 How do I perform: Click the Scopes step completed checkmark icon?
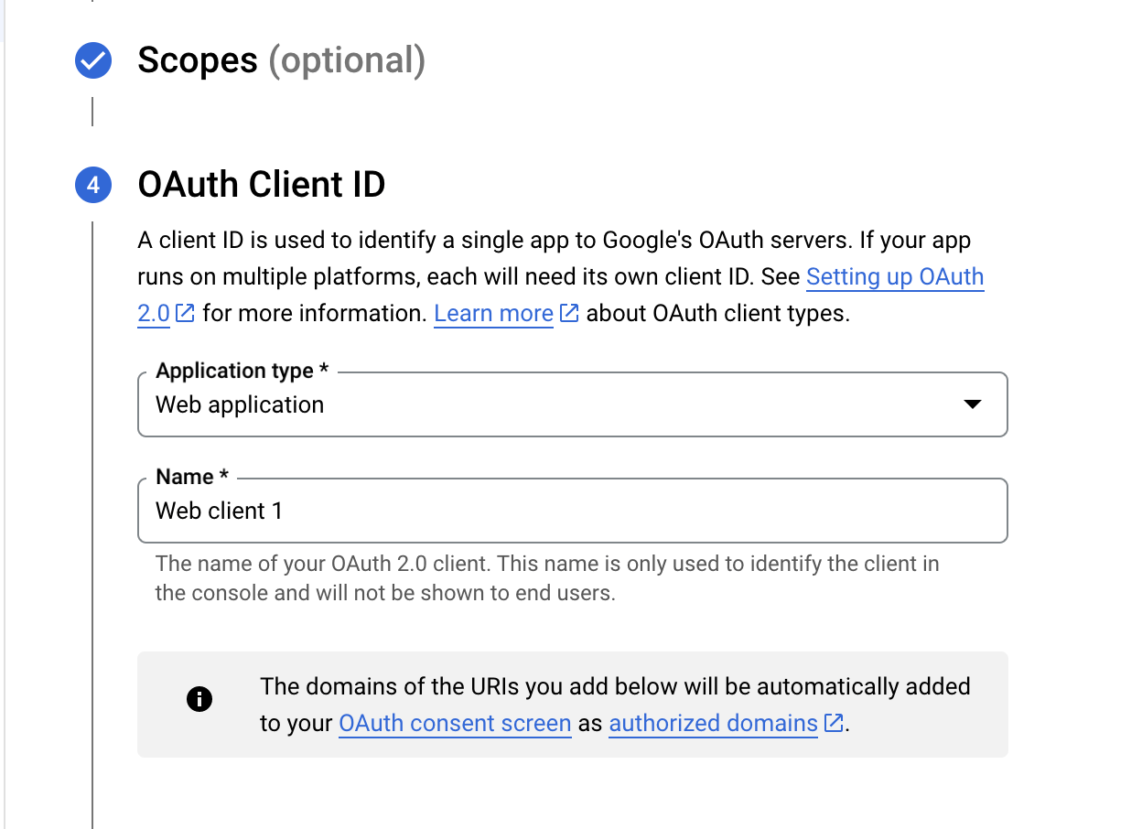tap(92, 61)
